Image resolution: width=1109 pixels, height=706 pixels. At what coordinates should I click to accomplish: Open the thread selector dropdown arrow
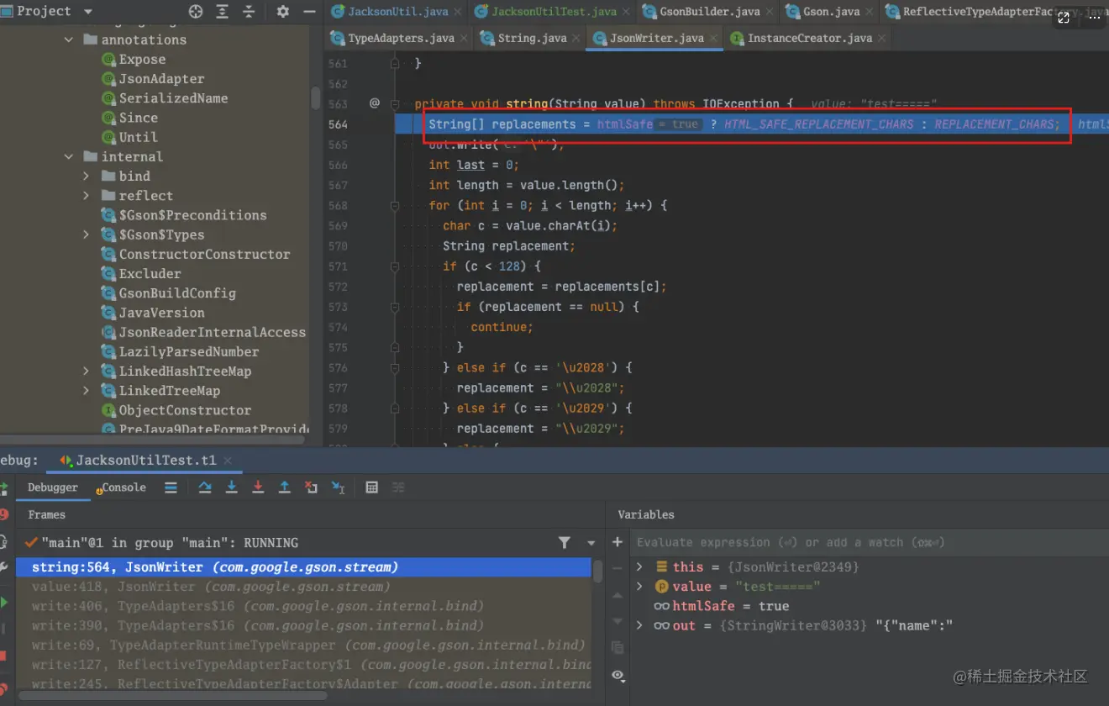point(591,543)
